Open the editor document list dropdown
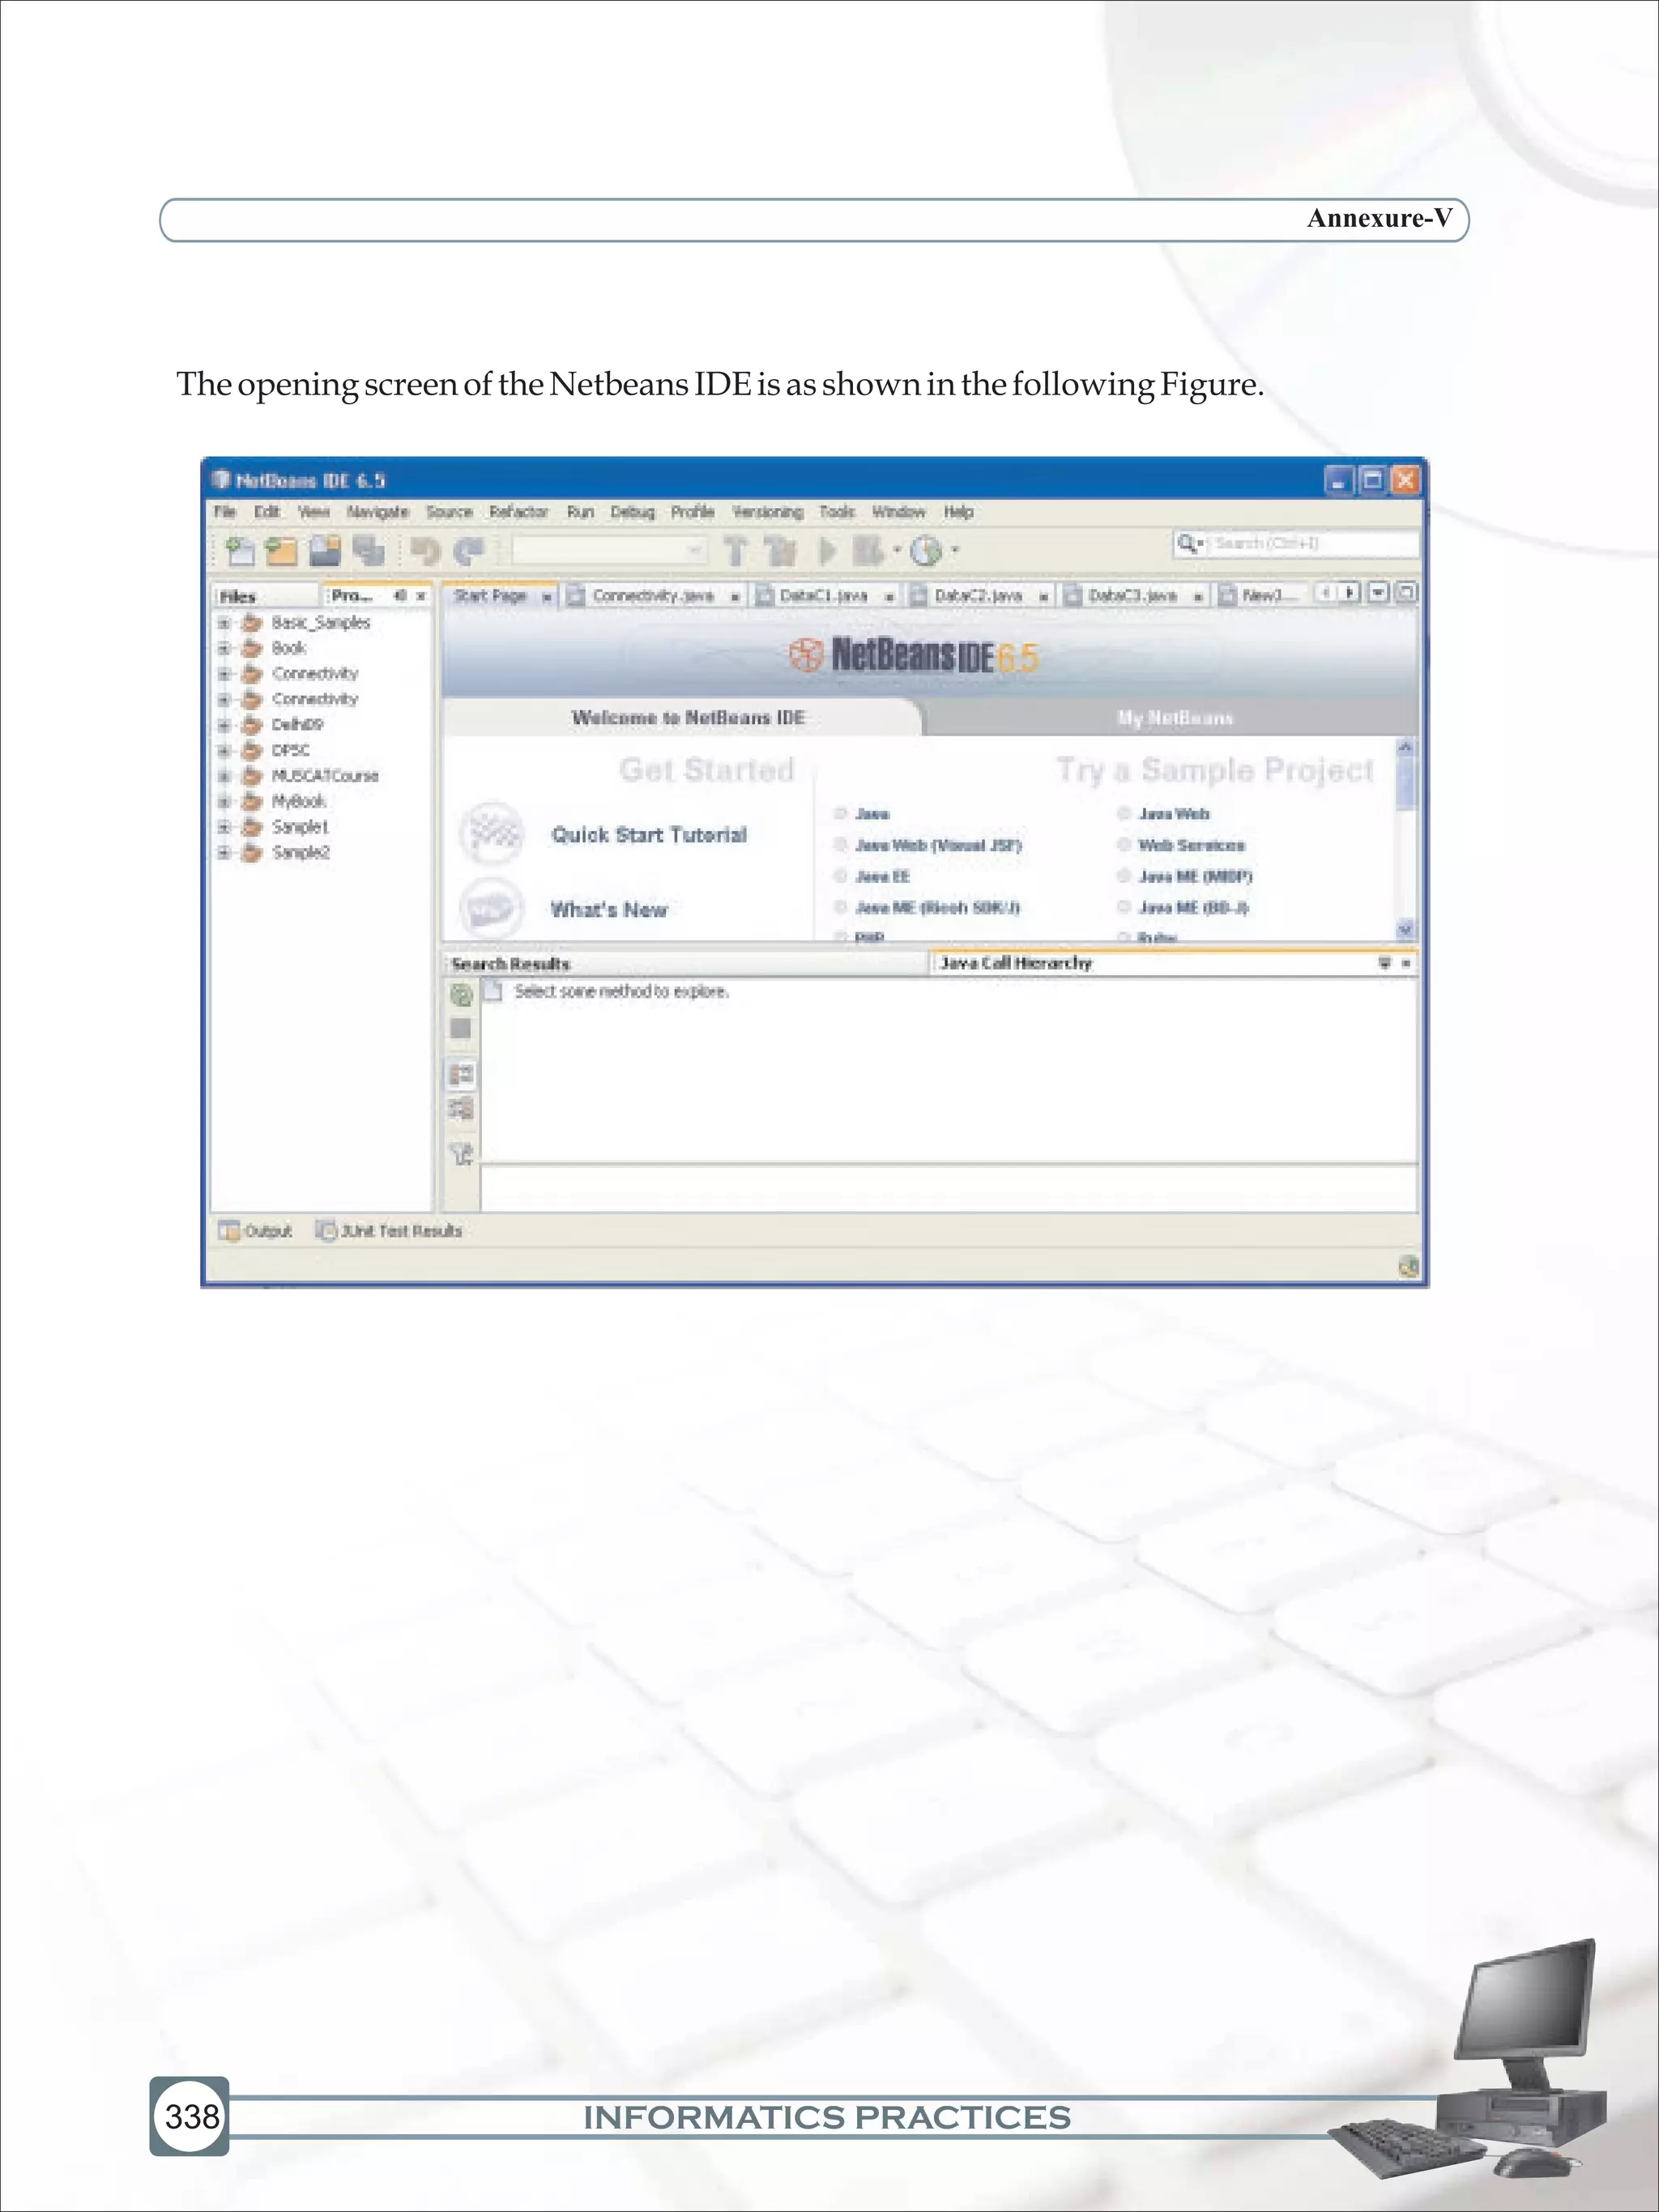This screenshot has height=2212, width=1659. [1378, 593]
